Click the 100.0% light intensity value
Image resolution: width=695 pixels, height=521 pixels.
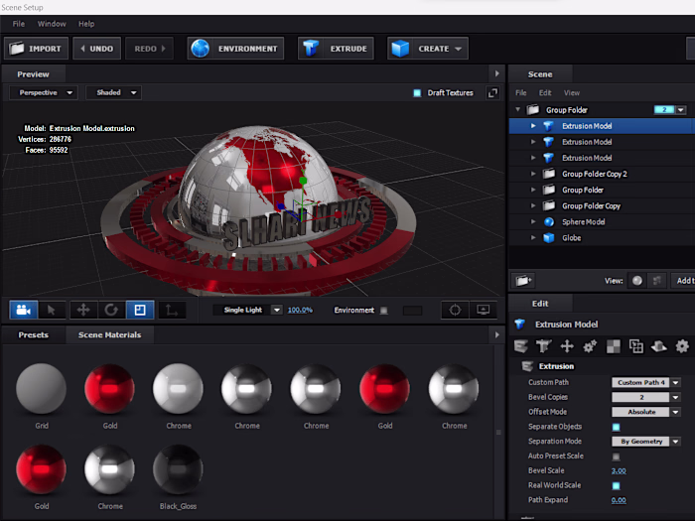[300, 310]
